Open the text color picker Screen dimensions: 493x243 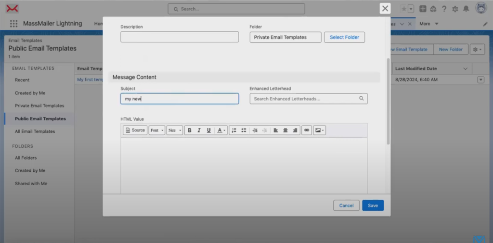[x=221, y=130]
